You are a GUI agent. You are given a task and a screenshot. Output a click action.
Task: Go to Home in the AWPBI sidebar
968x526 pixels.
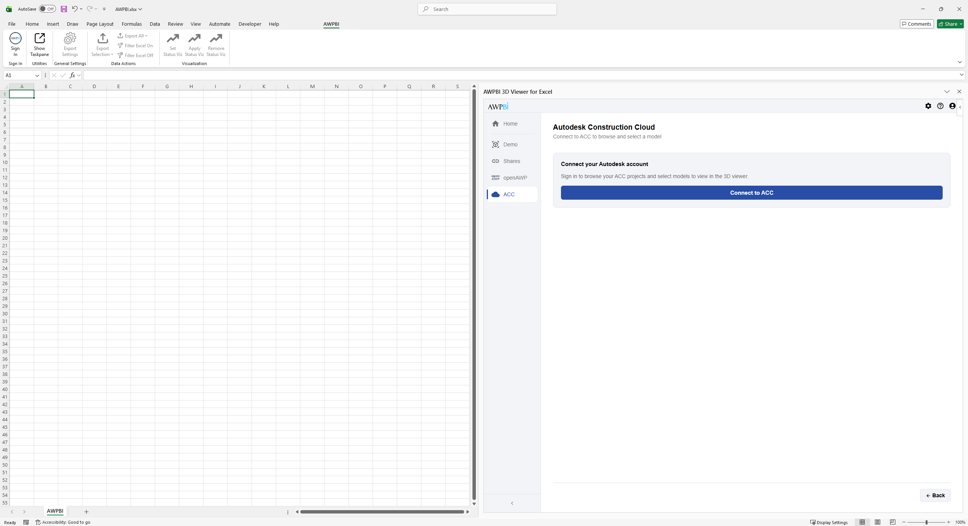tap(512, 124)
